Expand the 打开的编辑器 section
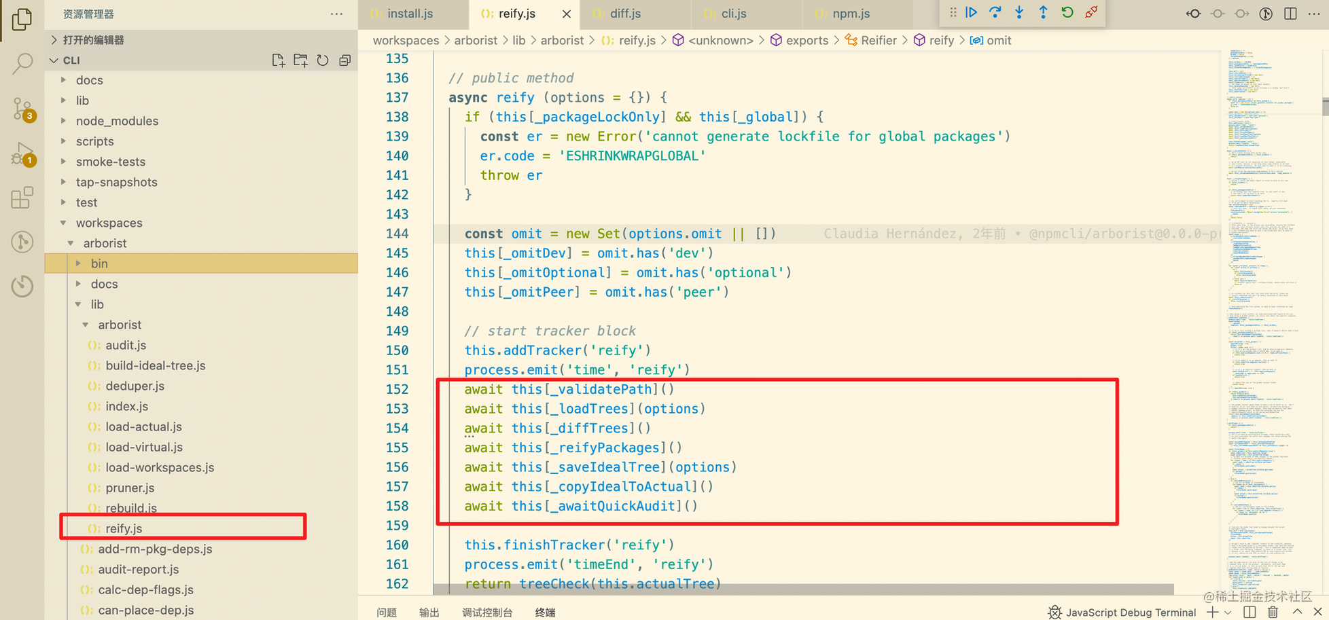 point(201,40)
